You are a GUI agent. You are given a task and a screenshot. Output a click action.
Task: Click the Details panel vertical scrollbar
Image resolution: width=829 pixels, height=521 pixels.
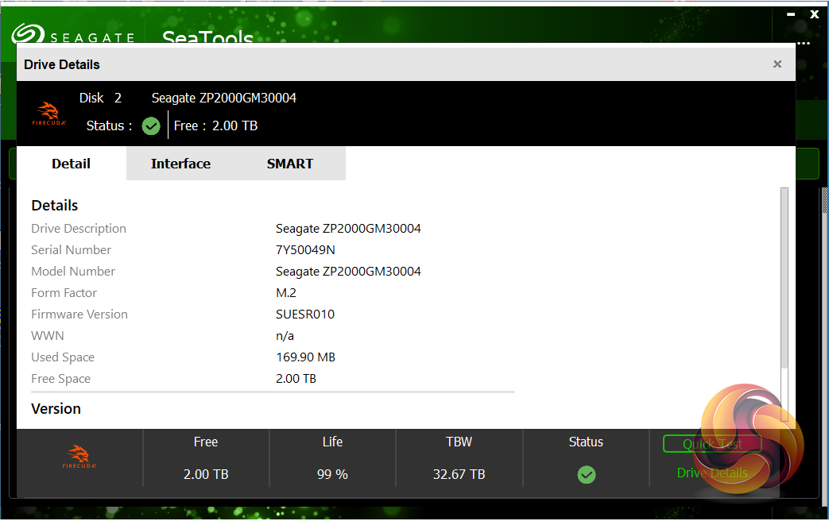click(x=784, y=279)
